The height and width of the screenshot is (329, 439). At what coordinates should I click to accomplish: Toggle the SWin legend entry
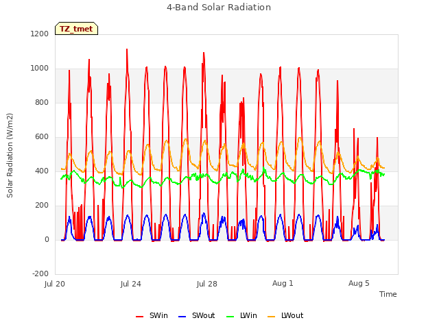coord(152,315)
